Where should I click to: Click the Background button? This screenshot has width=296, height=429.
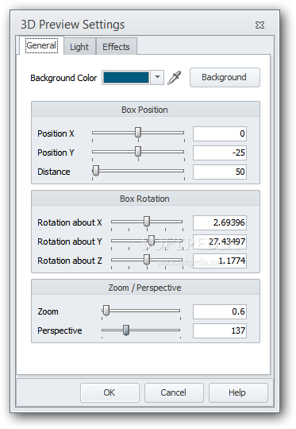pos(225,77)
